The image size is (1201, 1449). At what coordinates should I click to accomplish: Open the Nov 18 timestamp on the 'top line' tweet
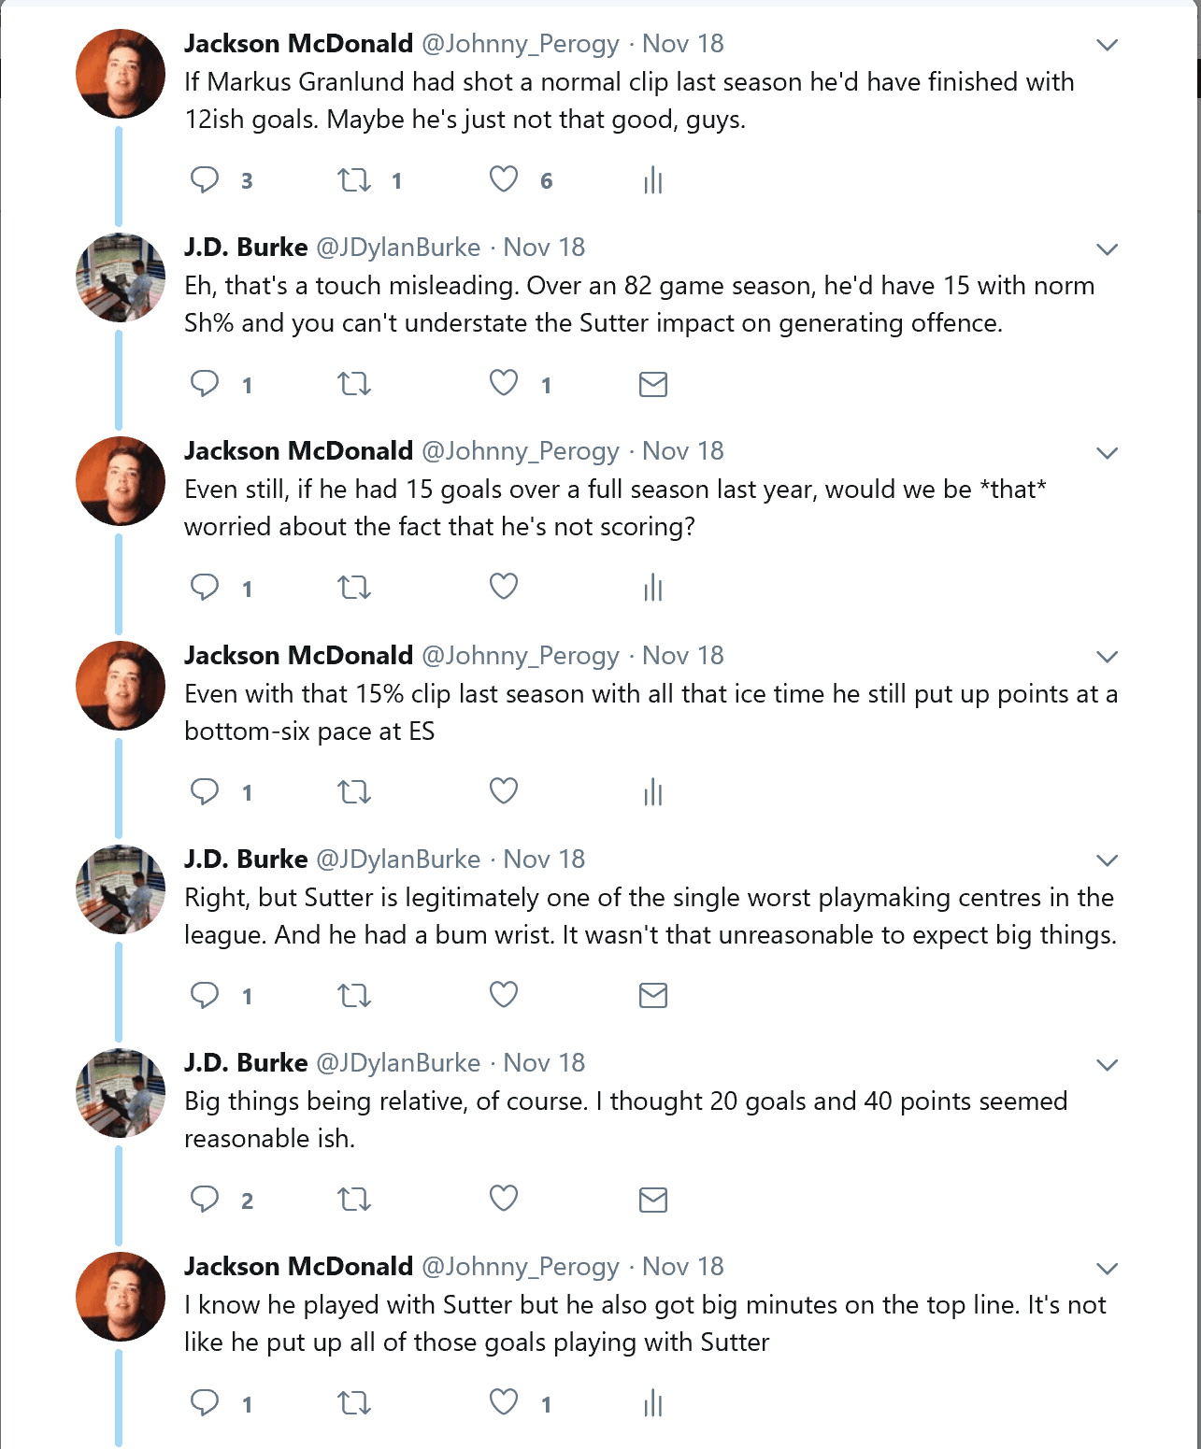pos(682,1267)
